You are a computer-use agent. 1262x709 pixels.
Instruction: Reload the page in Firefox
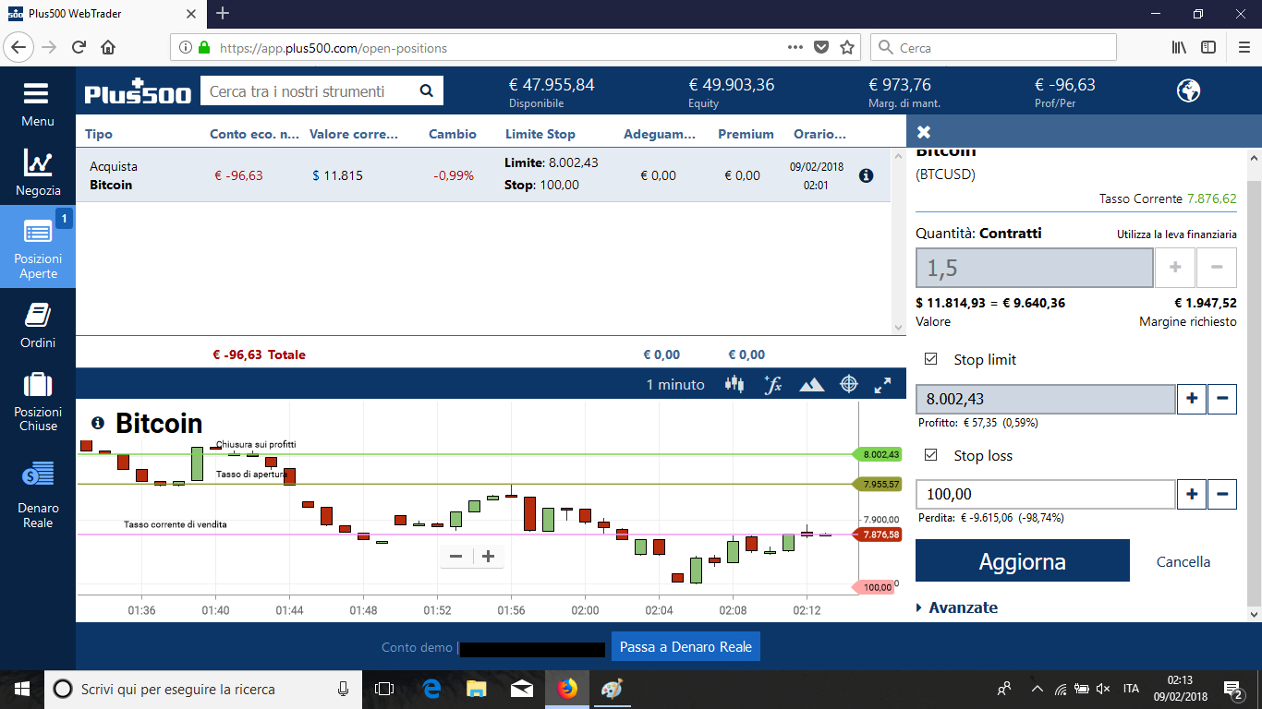(x=79, y=47)
